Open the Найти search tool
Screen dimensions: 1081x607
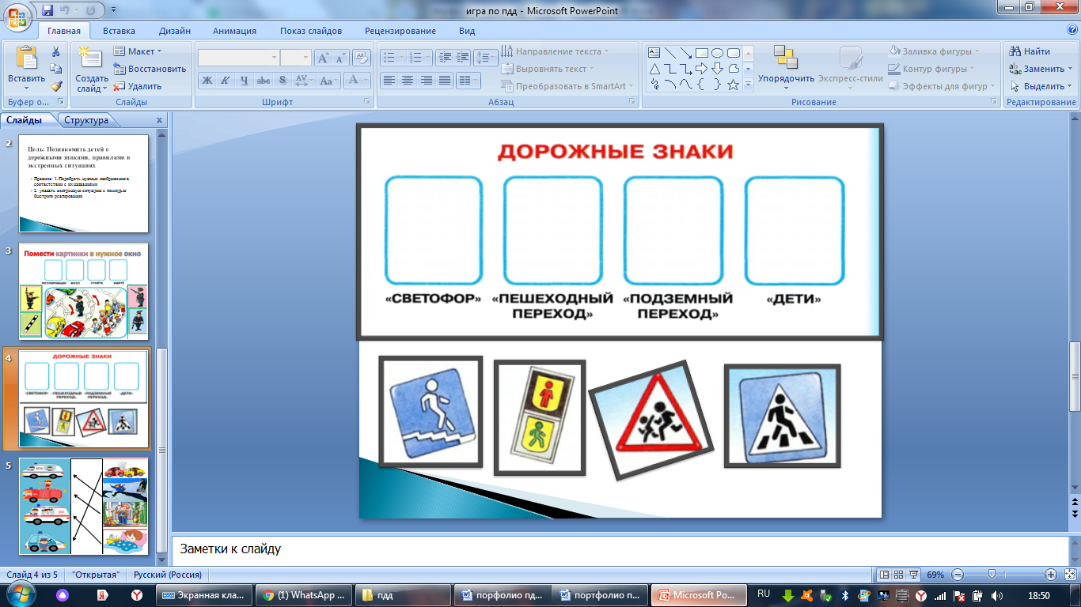[1030, 51]
